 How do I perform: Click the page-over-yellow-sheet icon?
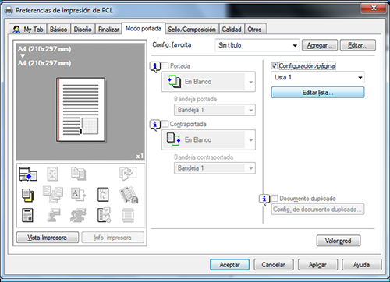click(27, 195)
